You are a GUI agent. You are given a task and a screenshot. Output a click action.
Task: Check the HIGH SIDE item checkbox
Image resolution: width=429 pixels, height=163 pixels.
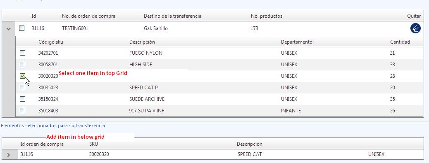click(x=22, y=65)
